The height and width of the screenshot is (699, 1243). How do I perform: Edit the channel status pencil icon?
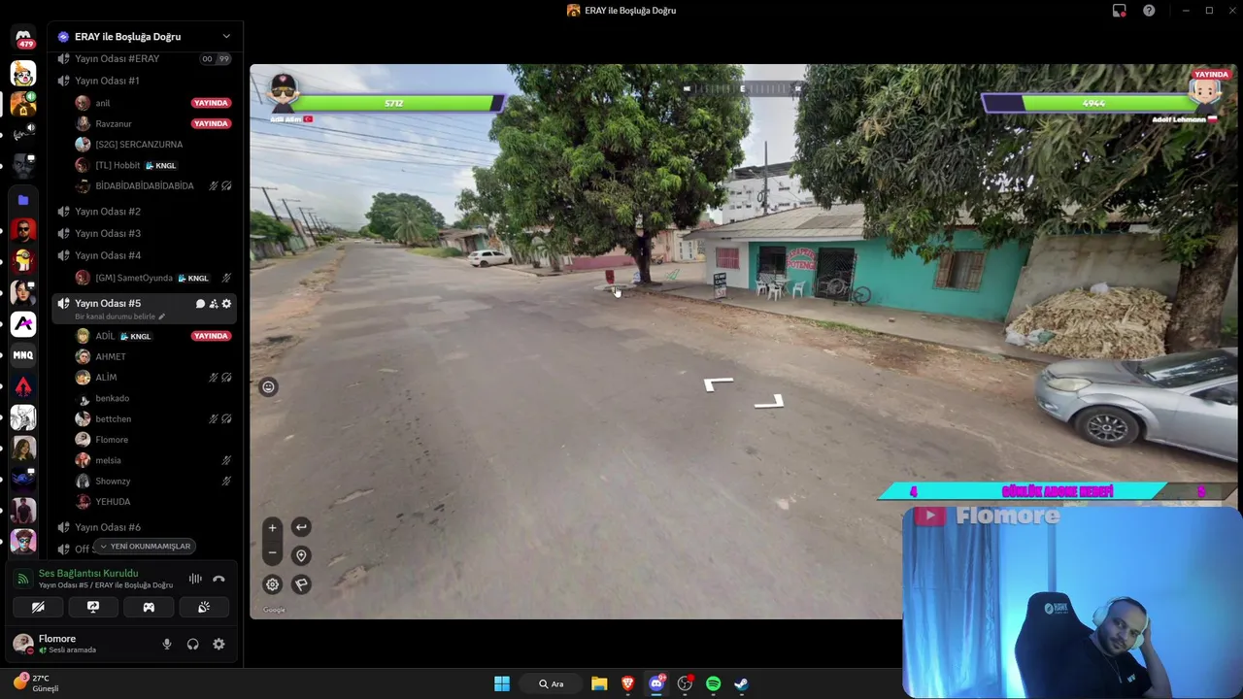(162, 316)
